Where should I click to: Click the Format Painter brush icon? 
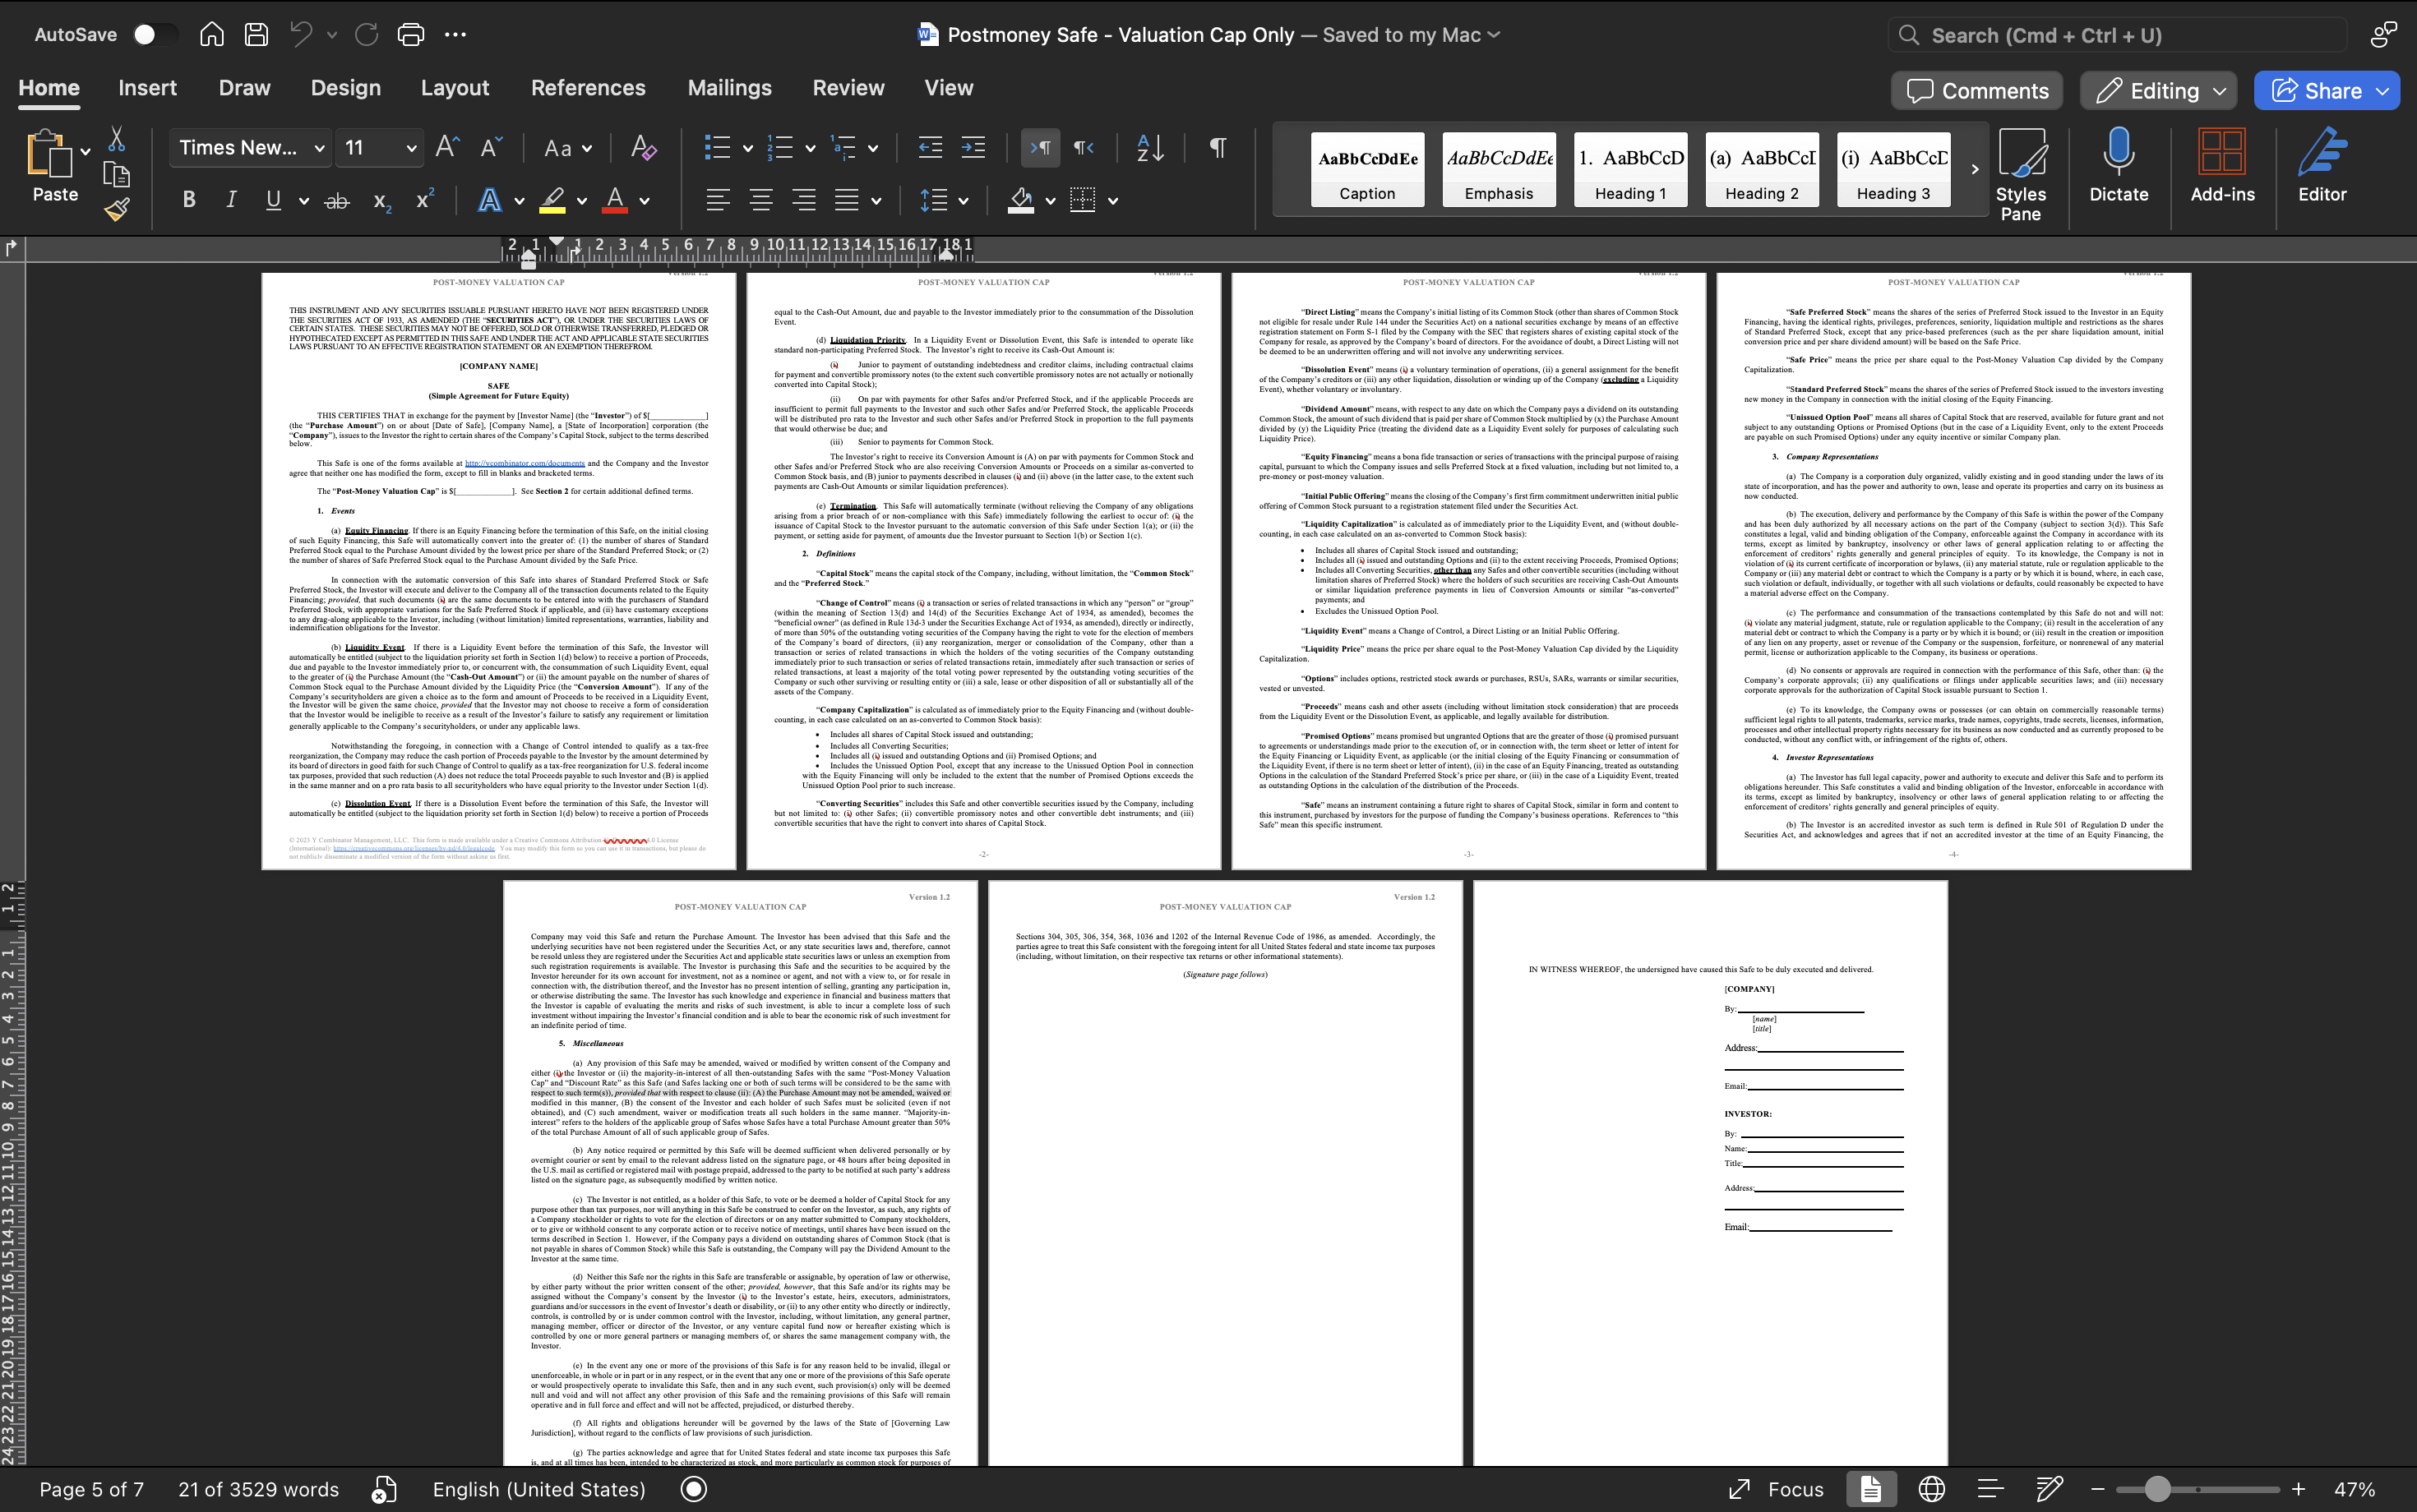[117, 209]
